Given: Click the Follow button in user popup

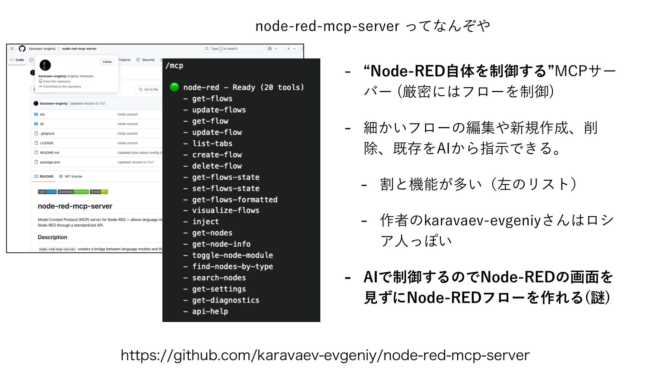Looking at the screenshot, I should coord(107,62).
